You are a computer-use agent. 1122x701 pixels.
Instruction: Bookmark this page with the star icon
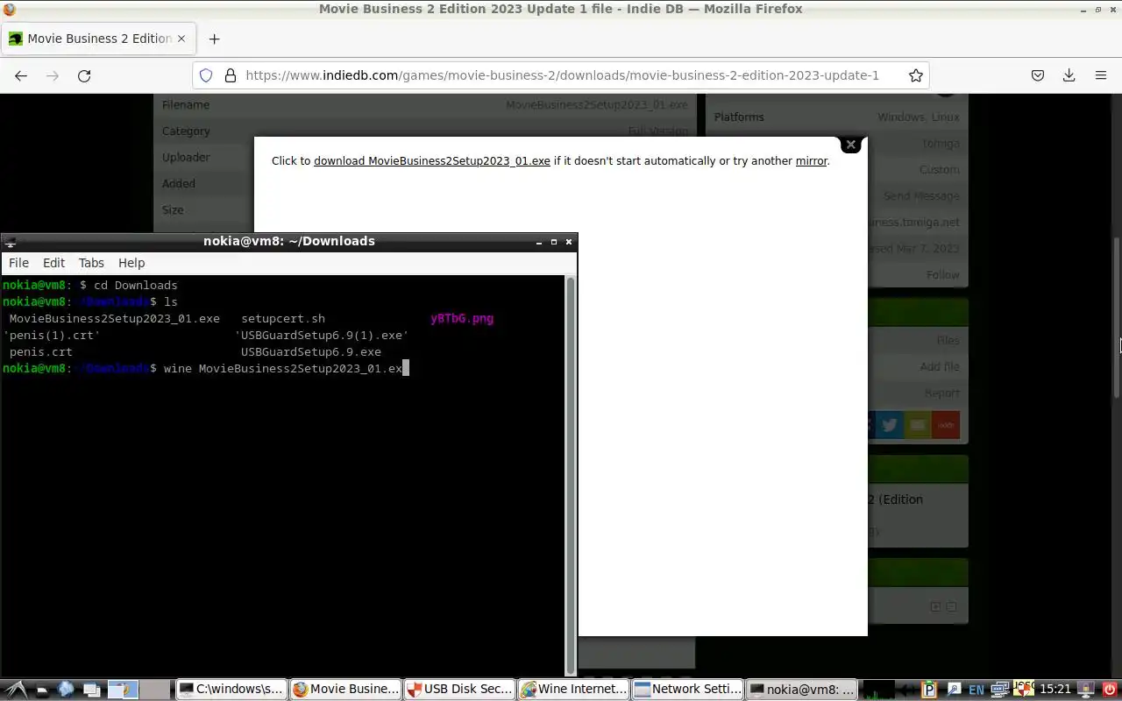916,75
